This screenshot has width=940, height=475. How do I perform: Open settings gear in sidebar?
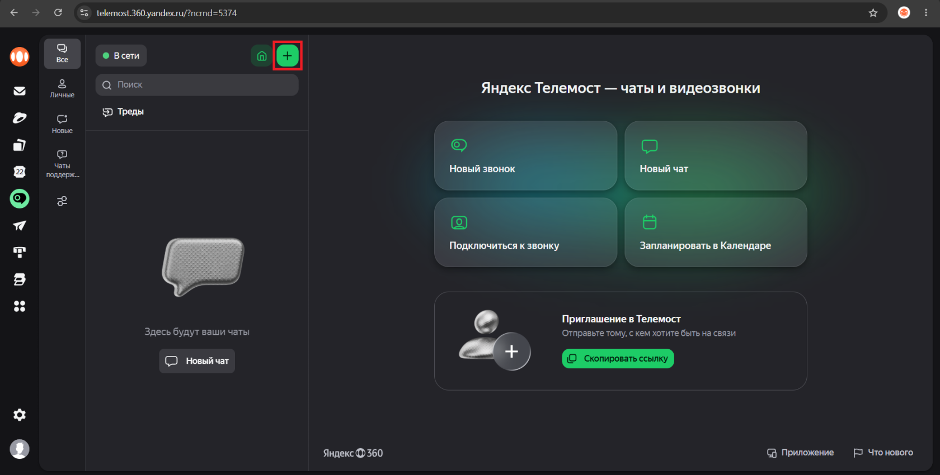20,415
